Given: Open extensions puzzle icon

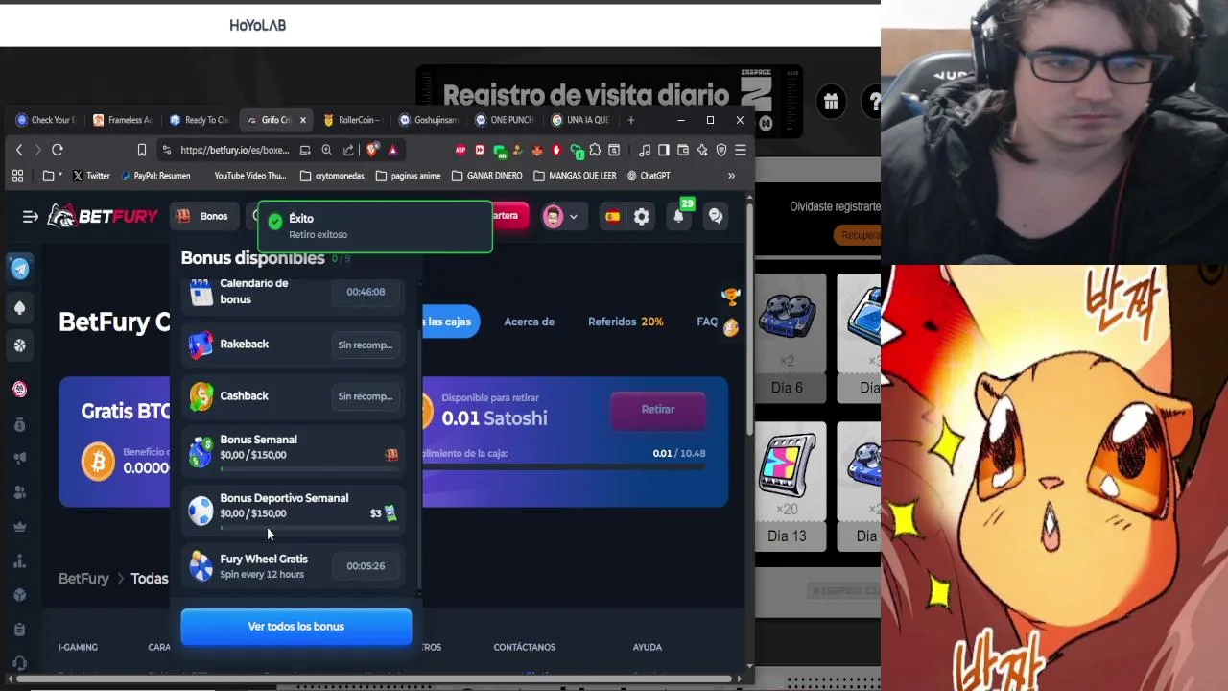Looking at the screenshot, I should (x=596, y=150).
